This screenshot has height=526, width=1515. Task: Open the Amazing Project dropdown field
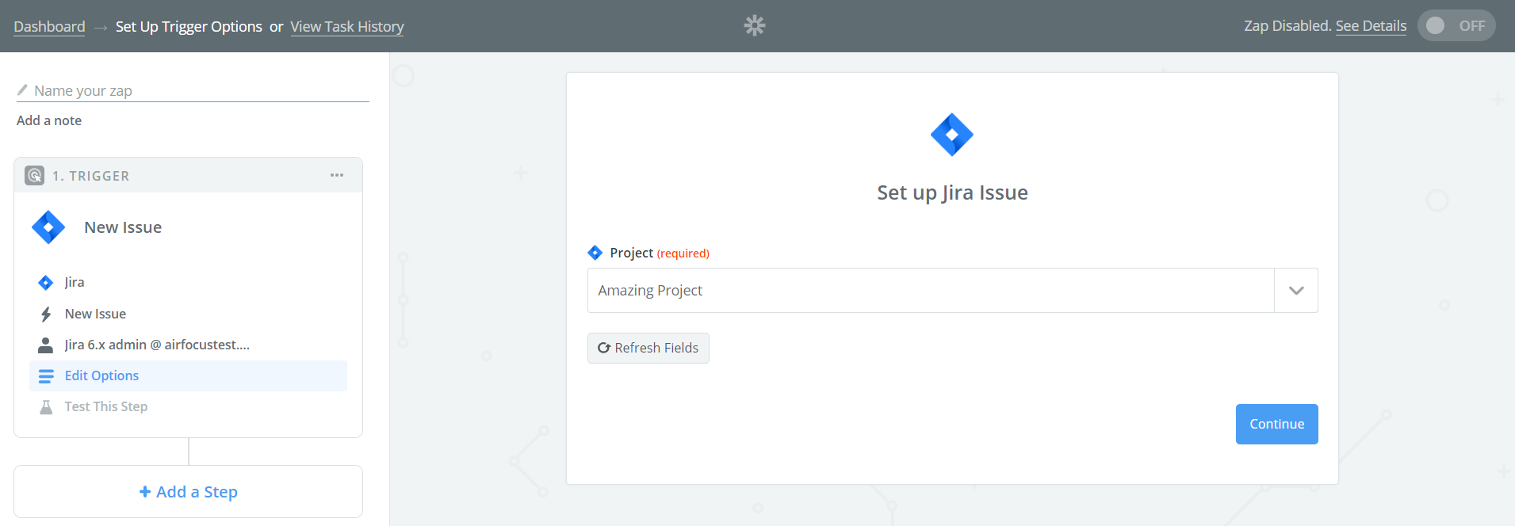click(x=952, y=290)
